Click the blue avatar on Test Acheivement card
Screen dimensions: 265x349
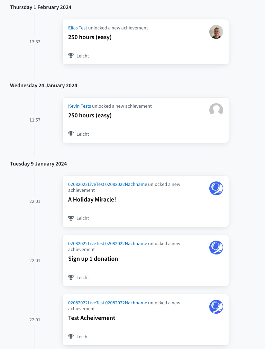[x=216, y=307]
